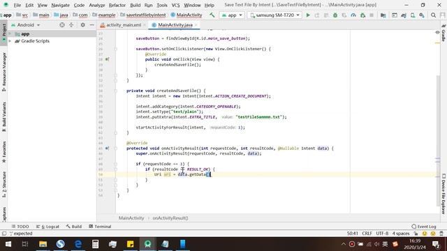Open the Refactor menu
This screenshot has width=447, height=251.
click(x=117, y=5)
